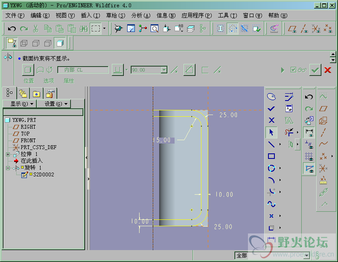Click the Copy icon in toolbar

click(x=48, y=29)
